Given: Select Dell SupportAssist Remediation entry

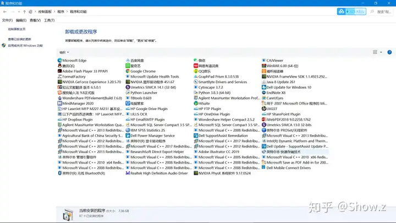Looking at the screenshot, I should tap(221, 136).
